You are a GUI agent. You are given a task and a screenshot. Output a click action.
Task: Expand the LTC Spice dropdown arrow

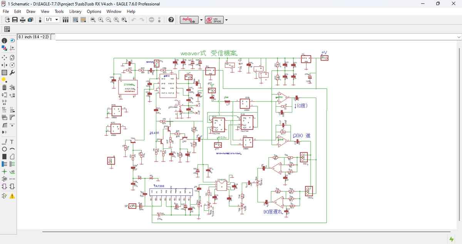tap(226, 20)
